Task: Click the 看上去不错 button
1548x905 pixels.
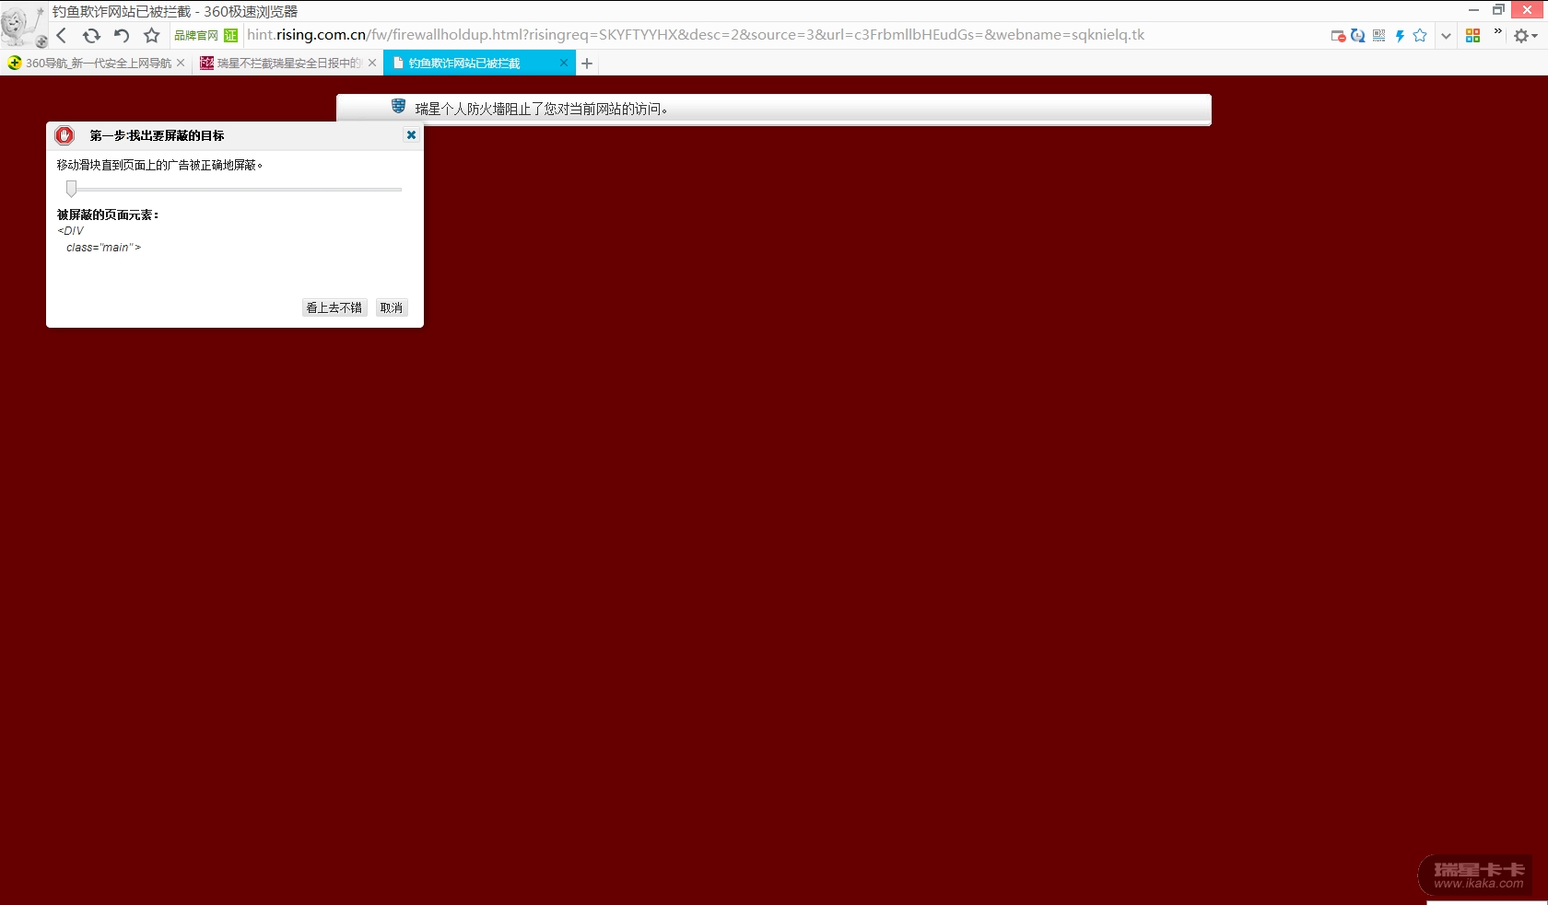Action: (x=334, y=307)
